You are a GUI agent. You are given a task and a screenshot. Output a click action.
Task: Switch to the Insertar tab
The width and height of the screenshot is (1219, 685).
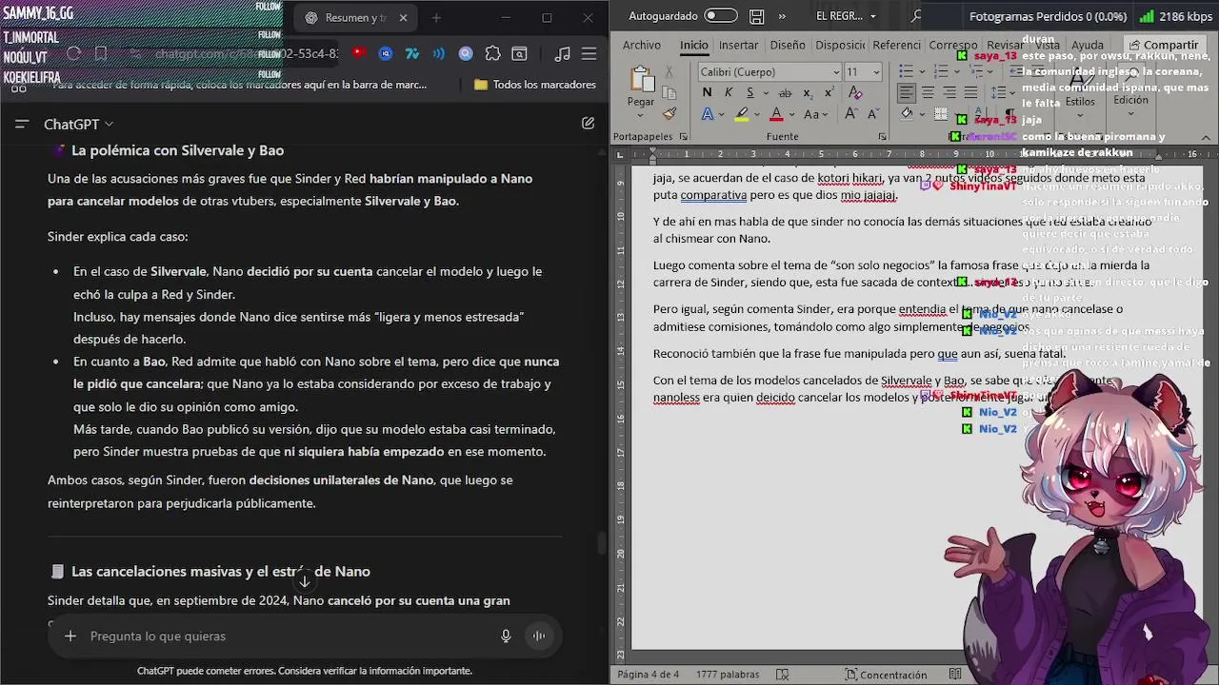coord(738,45)
